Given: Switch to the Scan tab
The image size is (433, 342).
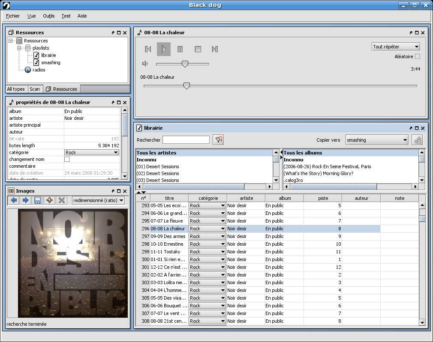Looking at the screenshot, I should tap(35, 89).
